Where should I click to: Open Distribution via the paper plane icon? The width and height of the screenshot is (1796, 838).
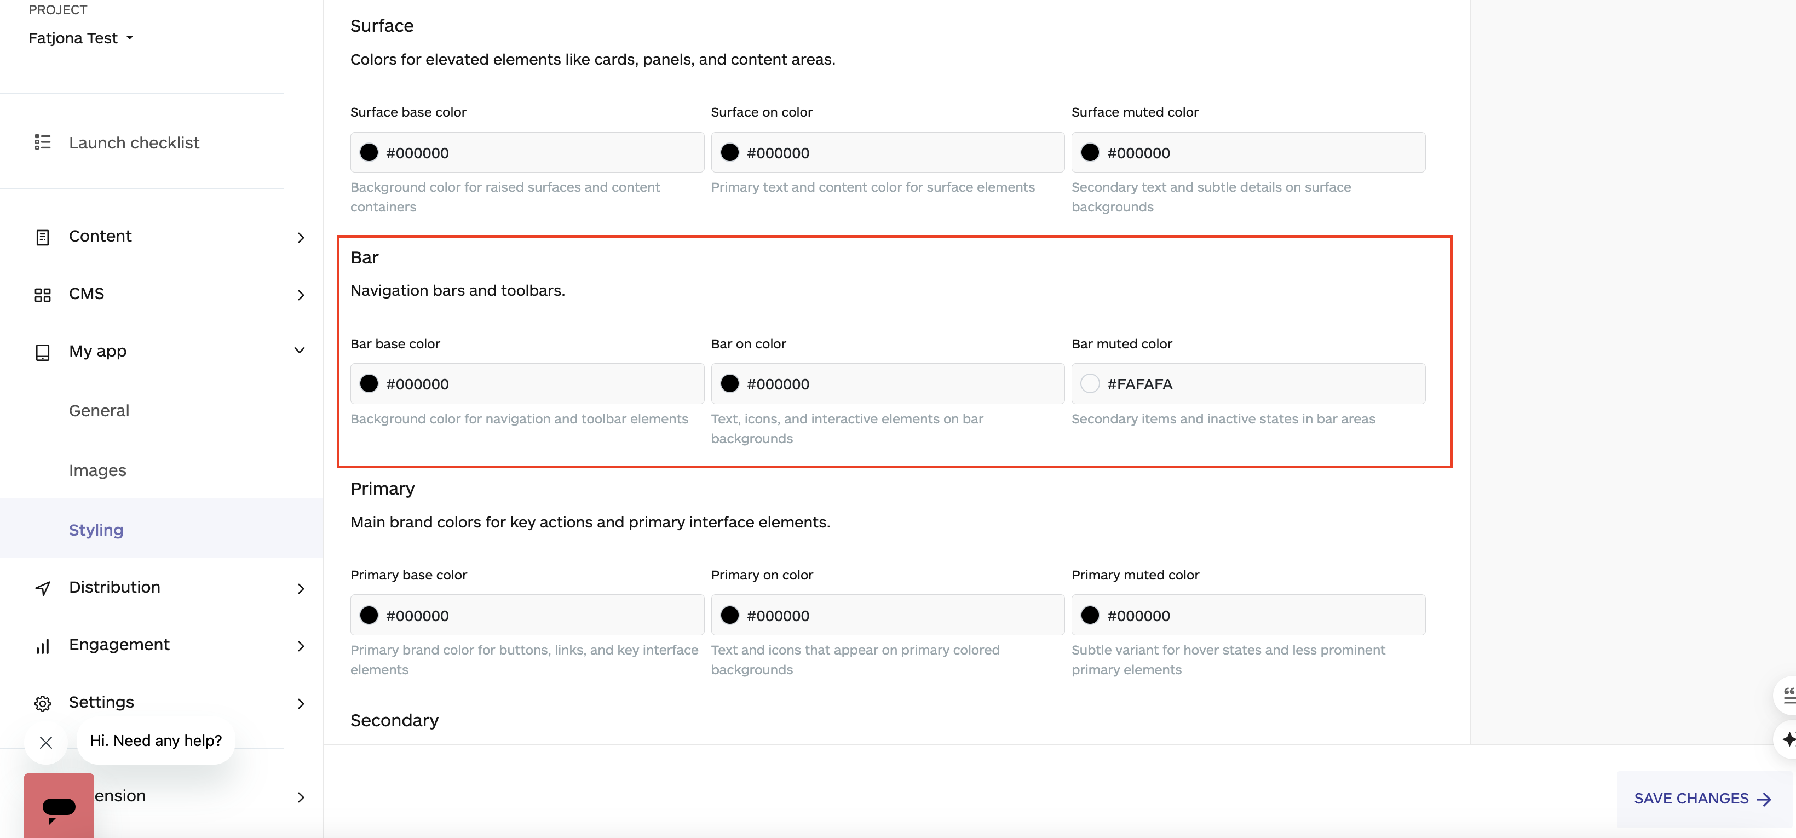[x=43, y=588]
